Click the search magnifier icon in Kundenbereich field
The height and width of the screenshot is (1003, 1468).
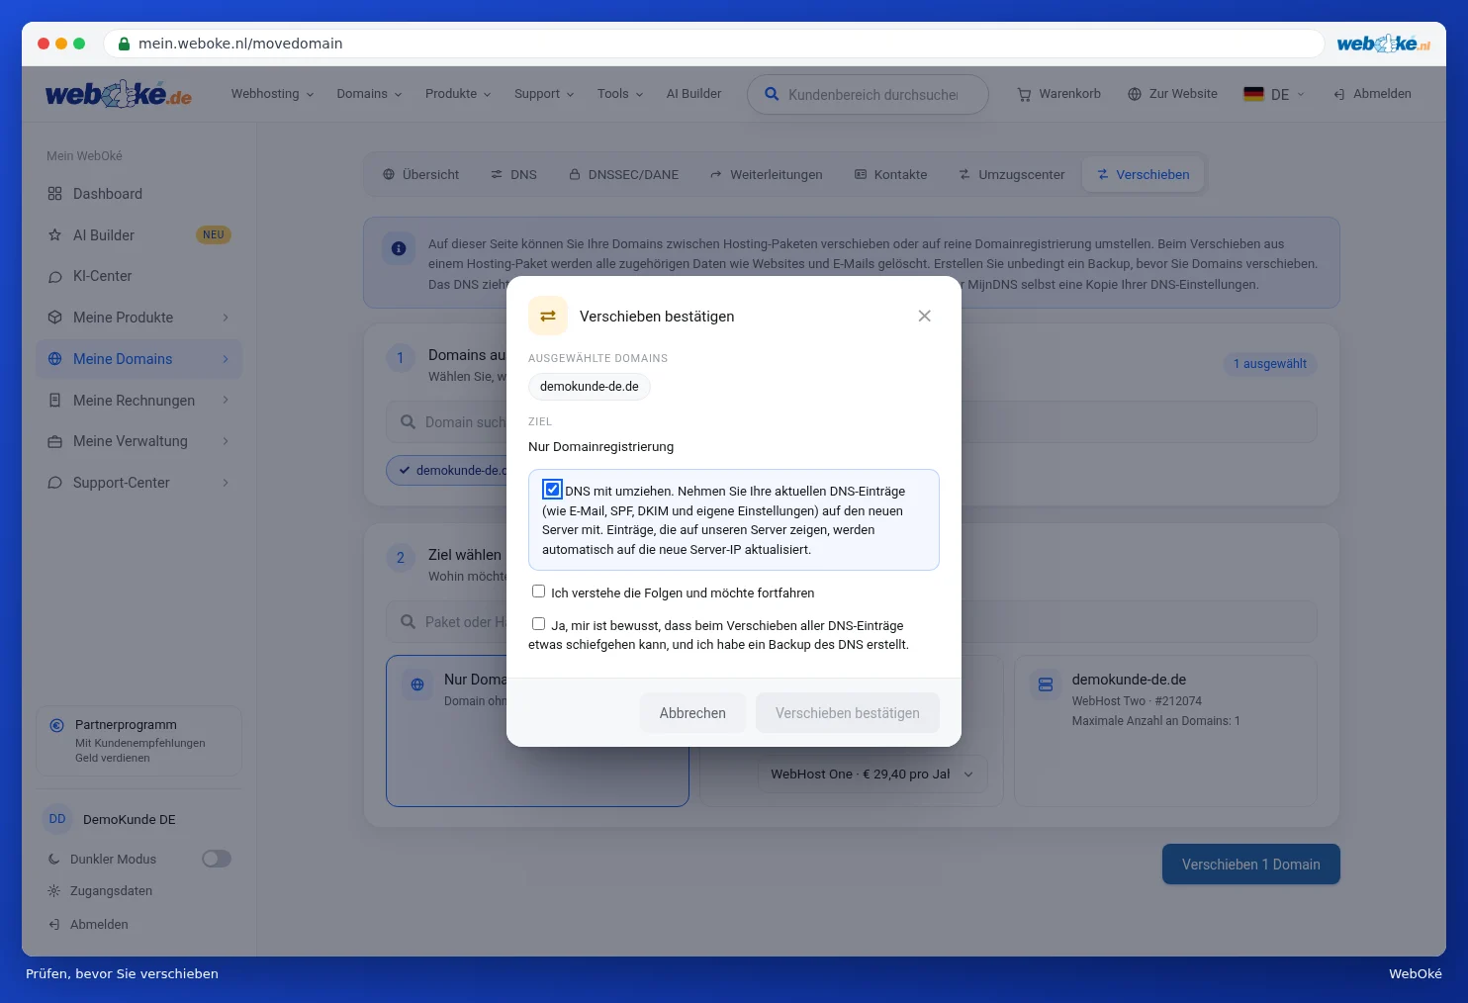(x=772, y=94)
